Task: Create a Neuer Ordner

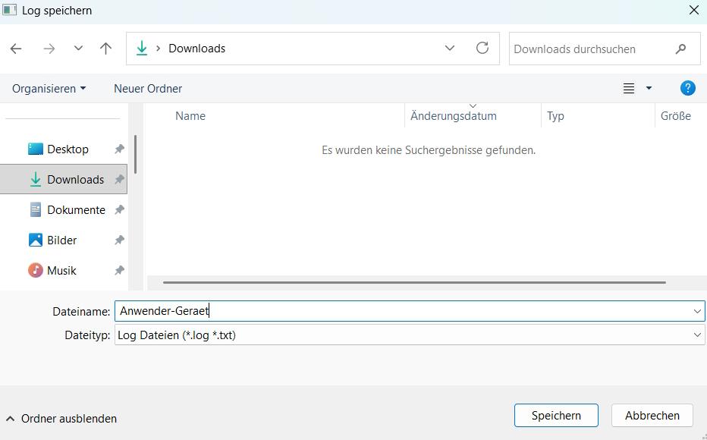Action: (148, 88)
